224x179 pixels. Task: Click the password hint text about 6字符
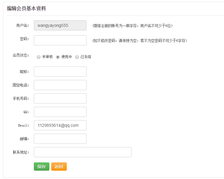coord(140,41)
